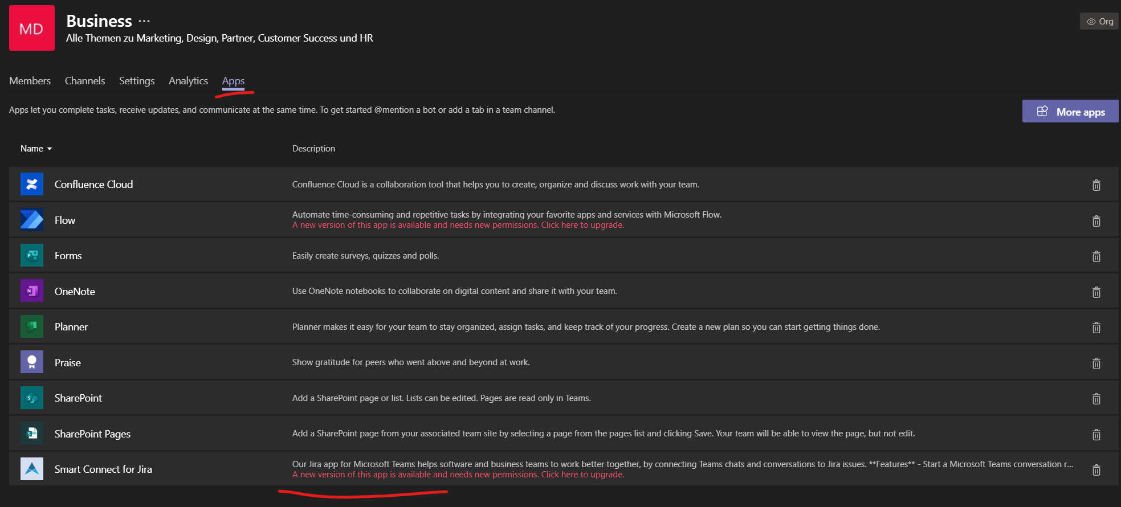
Task: Click the Flow upgrade permissions link
Action: tap(458, 225)
